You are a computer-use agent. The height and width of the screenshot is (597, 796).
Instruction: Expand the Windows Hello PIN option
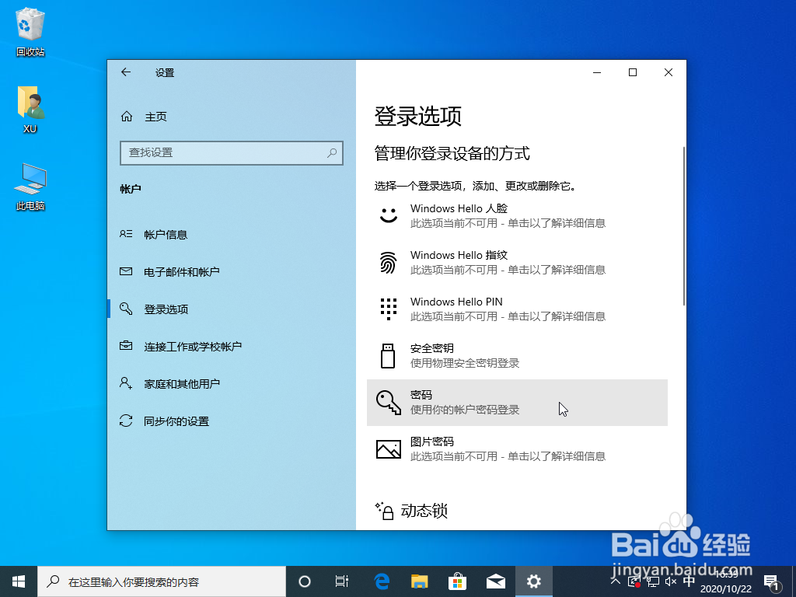click(517, 309)
